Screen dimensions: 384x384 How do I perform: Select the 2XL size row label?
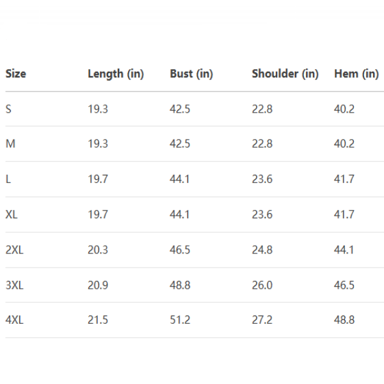(14, 250)
